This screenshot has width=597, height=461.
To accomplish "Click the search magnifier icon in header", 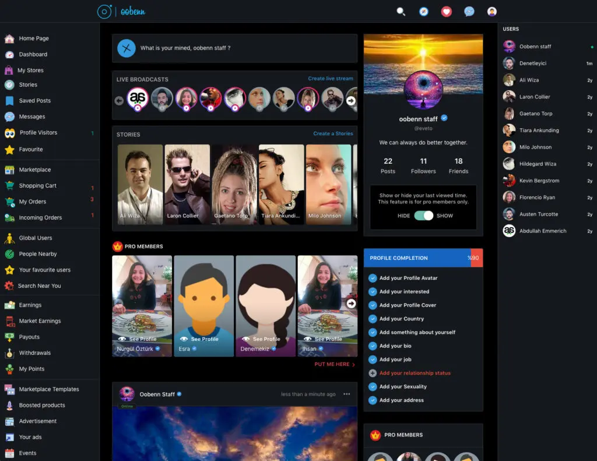I will (401, 12).
